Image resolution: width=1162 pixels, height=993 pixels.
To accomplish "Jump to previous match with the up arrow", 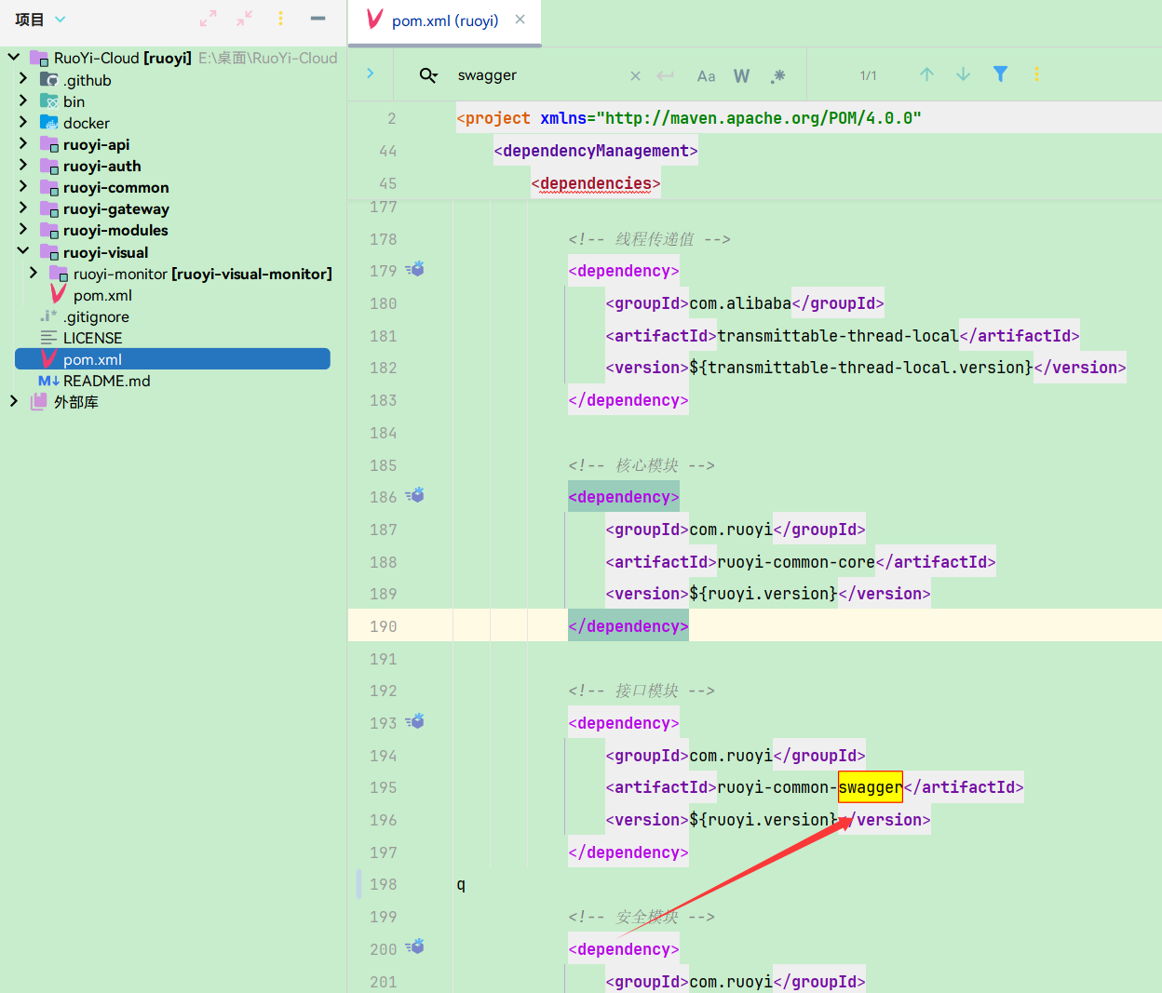I will point(926,75).
